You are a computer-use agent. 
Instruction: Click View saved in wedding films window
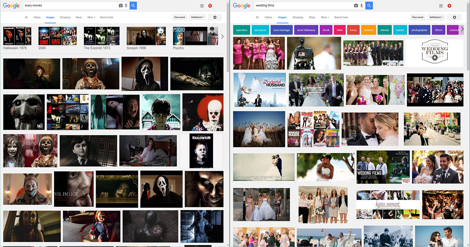coord(418,17)
